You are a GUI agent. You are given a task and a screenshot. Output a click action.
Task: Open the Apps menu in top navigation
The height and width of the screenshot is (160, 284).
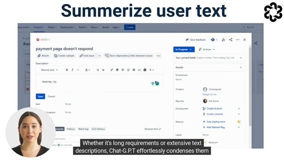click(x=116, y=27)
